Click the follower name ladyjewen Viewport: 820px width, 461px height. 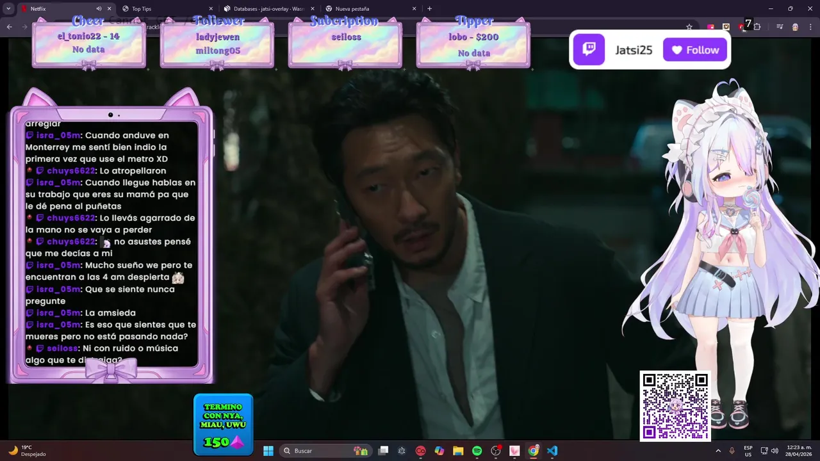217,37
